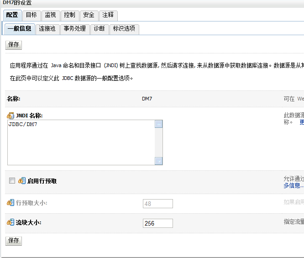This screenshot has height=258, width=304.
Task: Switch to the 目标 tab
Action: [31, 15]
